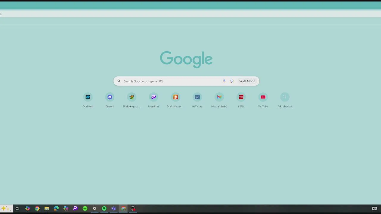
Task: Open the Microsoft 365 Copilot taskbar app
Action: pyautogui.click(x=66, y=209)
